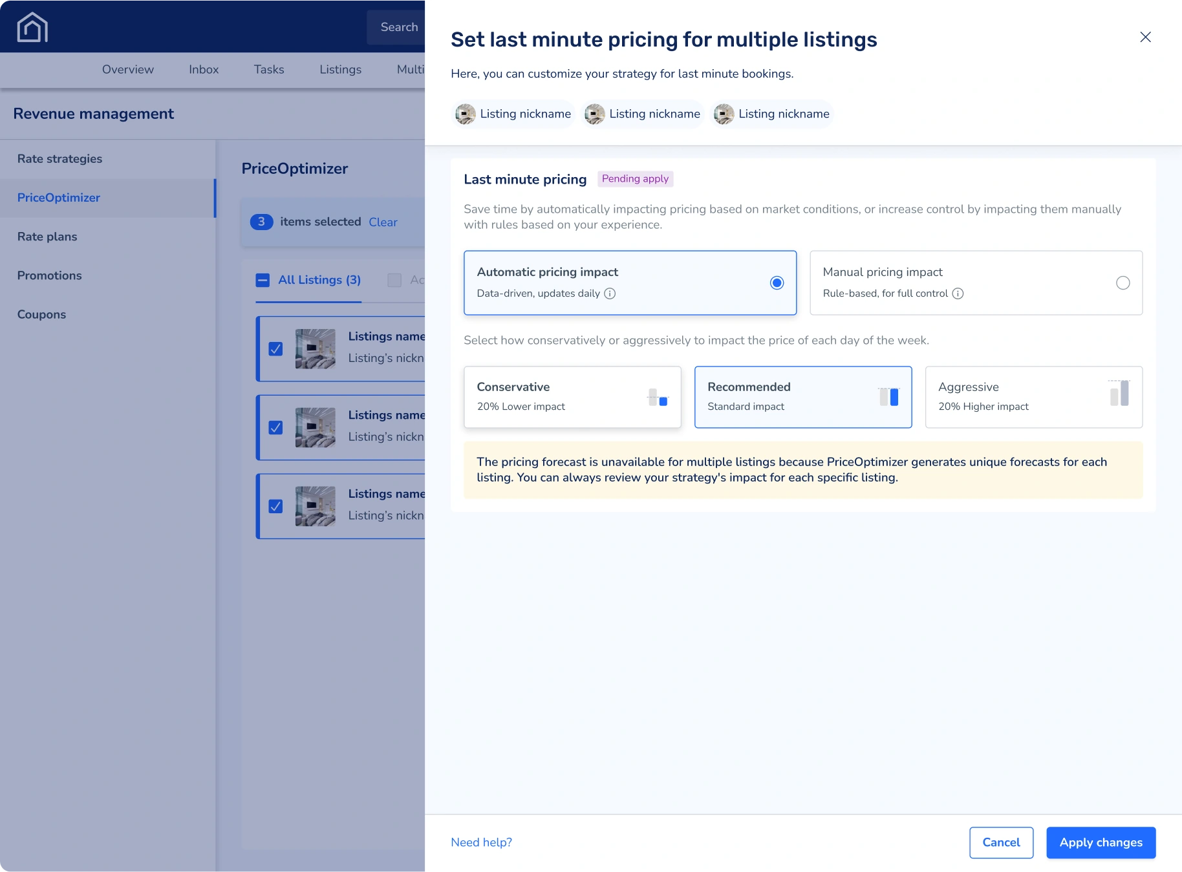
Task: Click Apply changes button
Action: 1101,842
